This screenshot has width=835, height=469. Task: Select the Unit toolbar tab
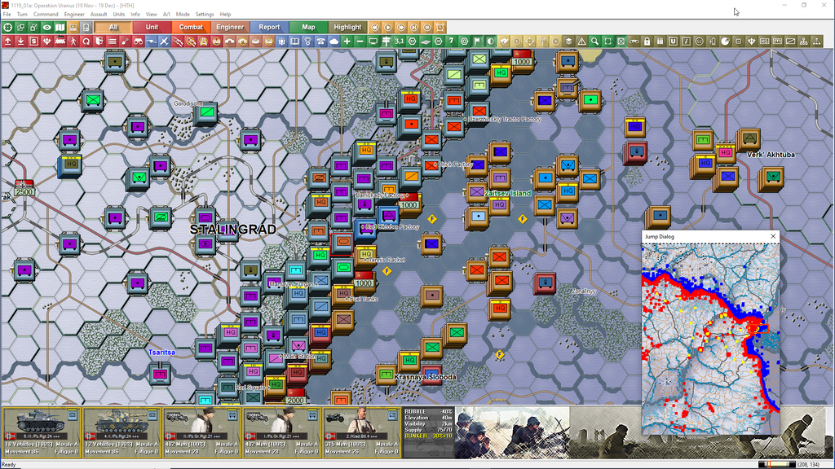coord(152,27)
